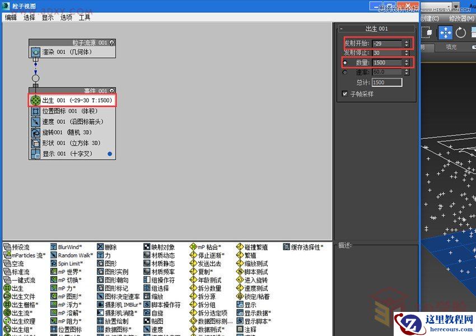Toggle the 子帧采样 checkbox
This screenshot has height=336, width=476.
[x=344, y=94]
